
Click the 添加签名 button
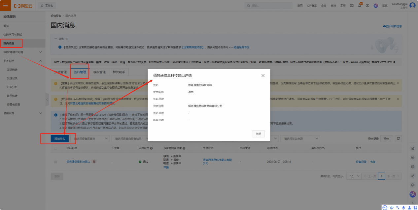(59, 139)
